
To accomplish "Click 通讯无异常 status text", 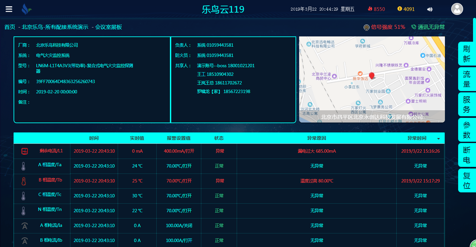I will tap(431, 27).
